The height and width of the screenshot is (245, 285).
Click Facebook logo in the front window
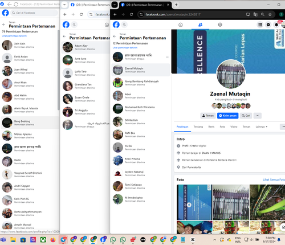pyautogui.click(x=116, y=24)
